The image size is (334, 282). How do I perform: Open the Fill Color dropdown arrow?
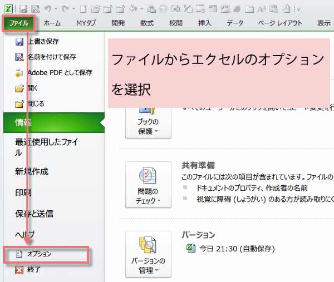[x=141, y=9]
